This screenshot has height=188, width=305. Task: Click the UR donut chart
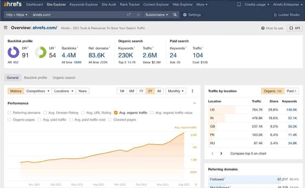point(41,52)
